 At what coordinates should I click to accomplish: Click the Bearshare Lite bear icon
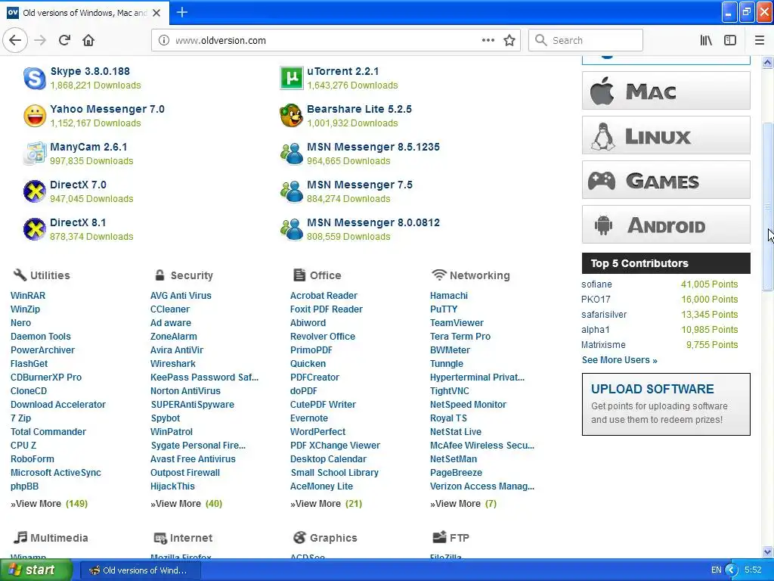291,116
